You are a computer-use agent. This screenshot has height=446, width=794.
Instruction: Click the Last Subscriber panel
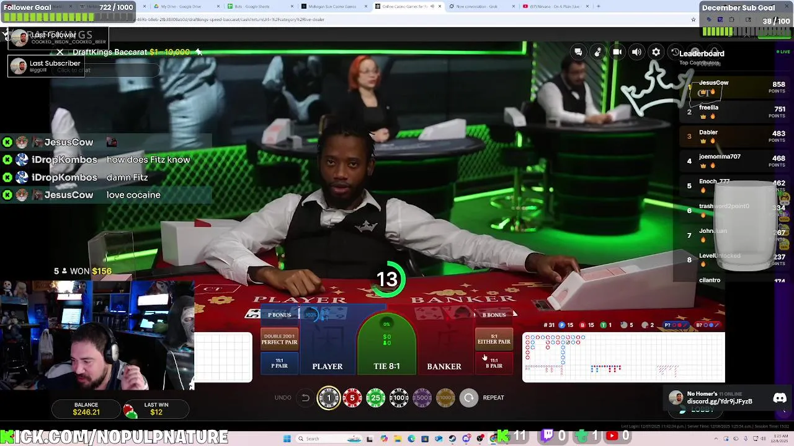(45, 66)
